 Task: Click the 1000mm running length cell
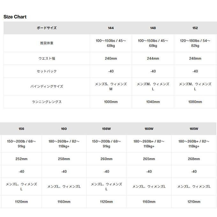click(111, 102)
